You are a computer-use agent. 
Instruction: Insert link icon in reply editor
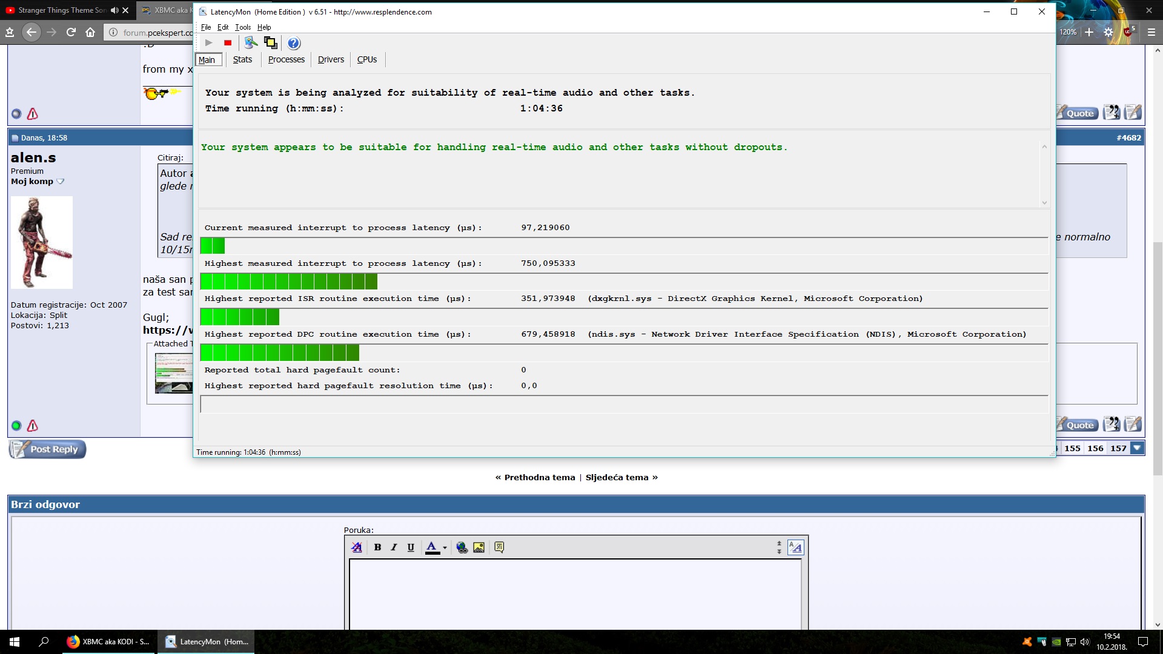462,547
